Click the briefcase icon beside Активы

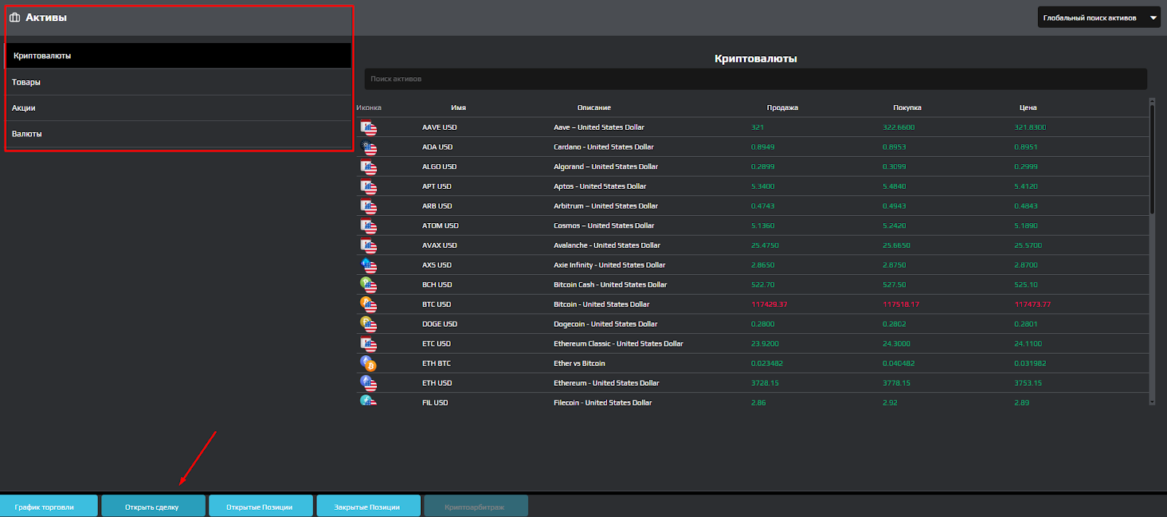[x=15, y=18]
